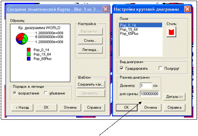Click the red Pop_0_14 legend swatch
Screen dimensions: 198x136
[x=29, y=50]
